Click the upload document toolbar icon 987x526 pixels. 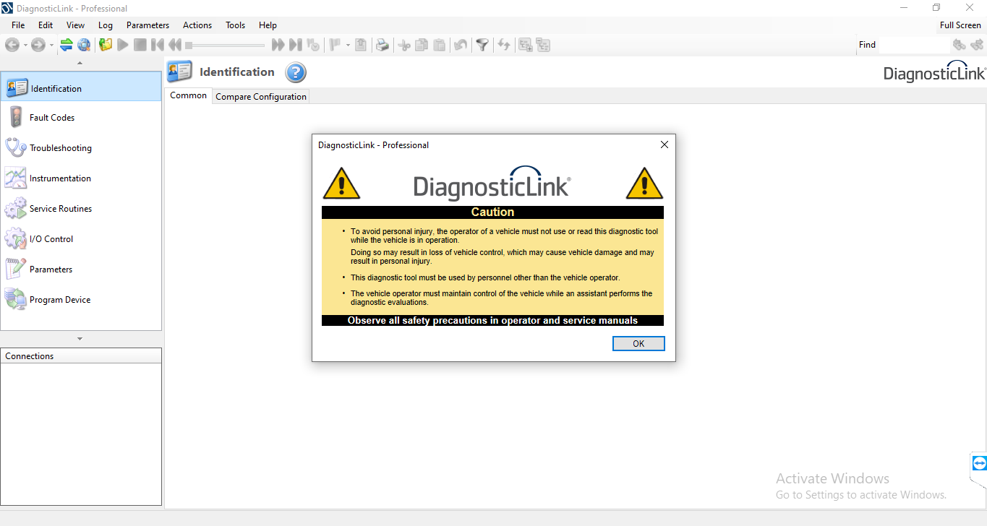(x=361, y=45)
